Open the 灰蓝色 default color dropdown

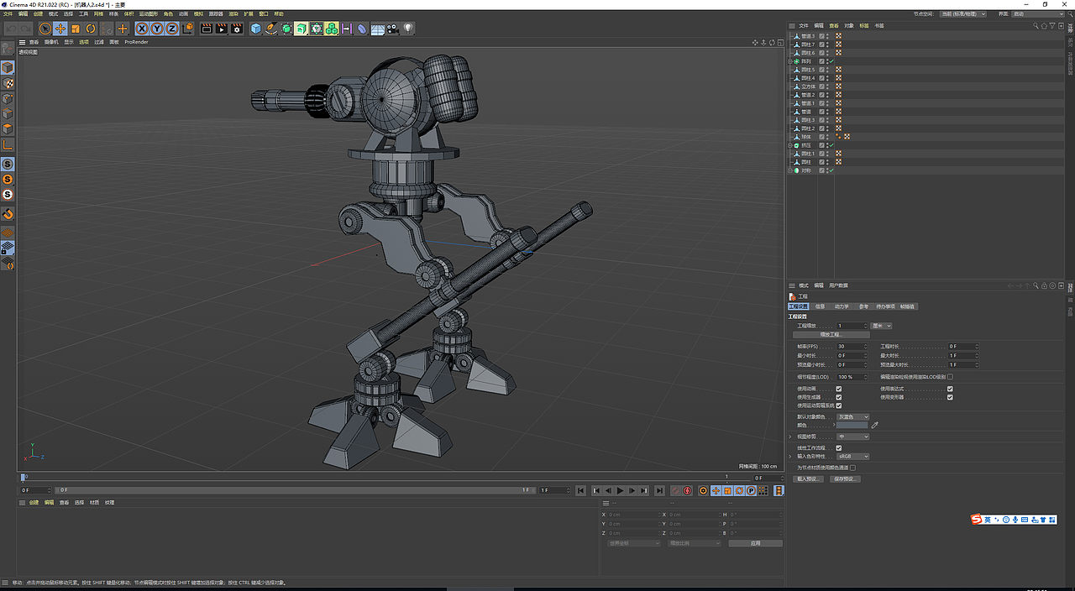point(853,416)
